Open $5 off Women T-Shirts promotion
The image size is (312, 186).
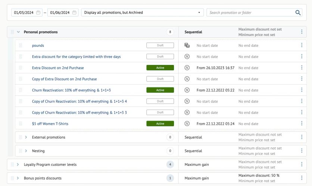coord(50,124)
